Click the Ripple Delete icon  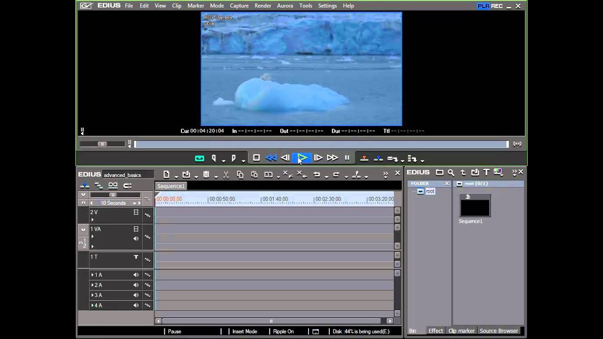click(302, 175)
